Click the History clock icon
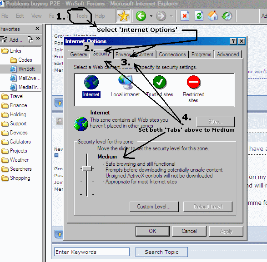 227,16
